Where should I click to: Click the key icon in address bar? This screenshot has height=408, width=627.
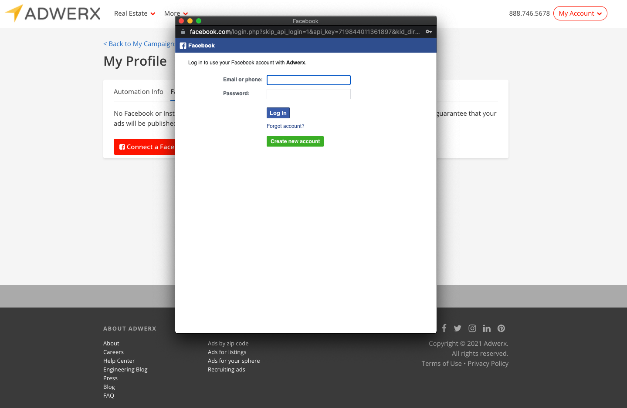tap(429, 32)
